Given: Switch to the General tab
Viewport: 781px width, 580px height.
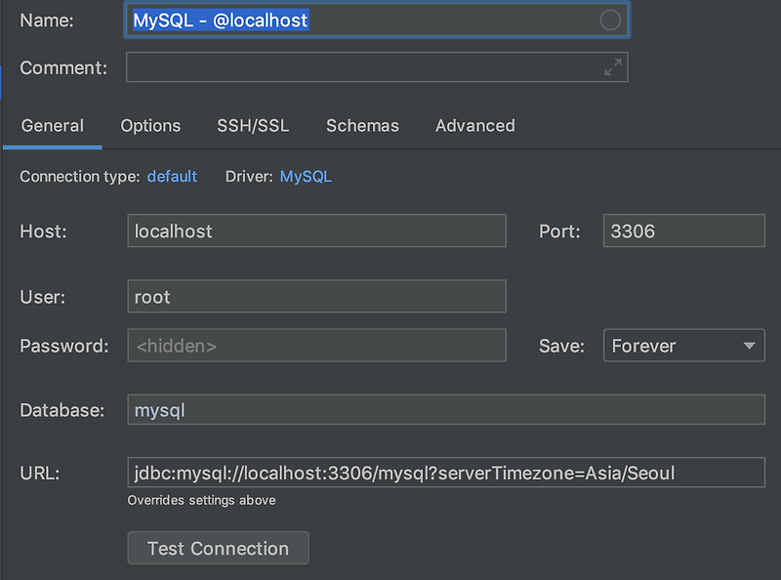Looking at the screenshot, I should tap(53, 126).
